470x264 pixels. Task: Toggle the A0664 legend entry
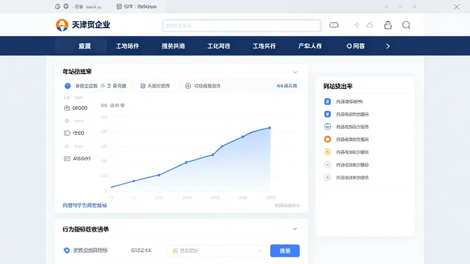pos(77,159)
